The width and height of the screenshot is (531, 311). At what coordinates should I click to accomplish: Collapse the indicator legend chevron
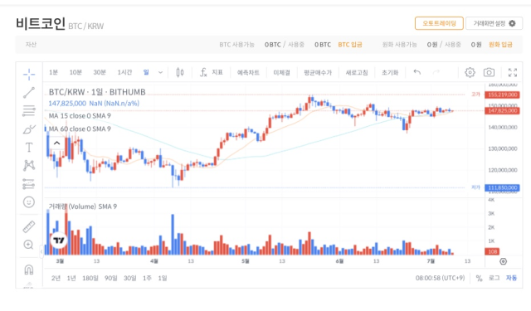coord(57,143)
